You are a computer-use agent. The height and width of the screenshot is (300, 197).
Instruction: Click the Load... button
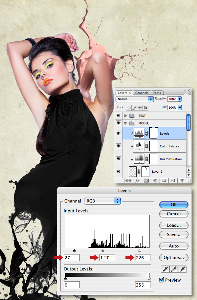(174, 225)
